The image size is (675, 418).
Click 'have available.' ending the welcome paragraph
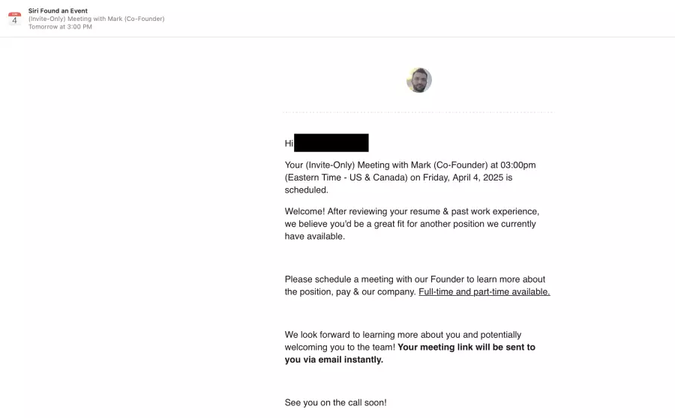(315, 237)
